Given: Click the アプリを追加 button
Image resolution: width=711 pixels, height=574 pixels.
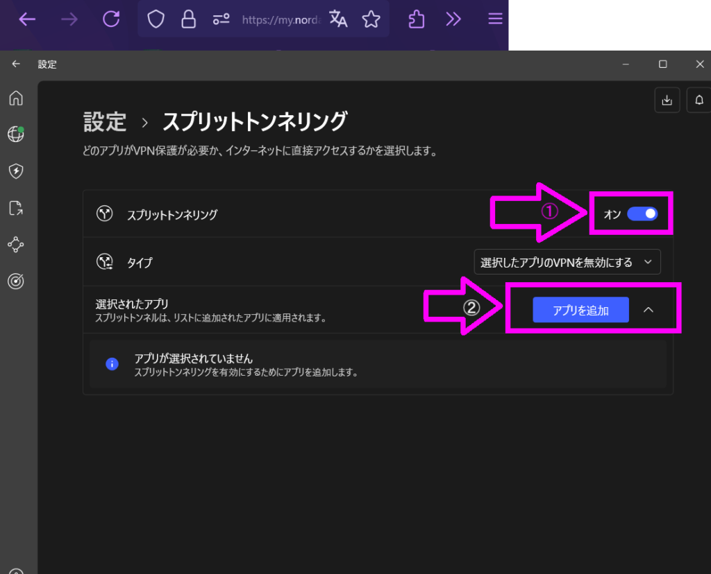Looking at the screenshot, I should (x=580, y=310).
